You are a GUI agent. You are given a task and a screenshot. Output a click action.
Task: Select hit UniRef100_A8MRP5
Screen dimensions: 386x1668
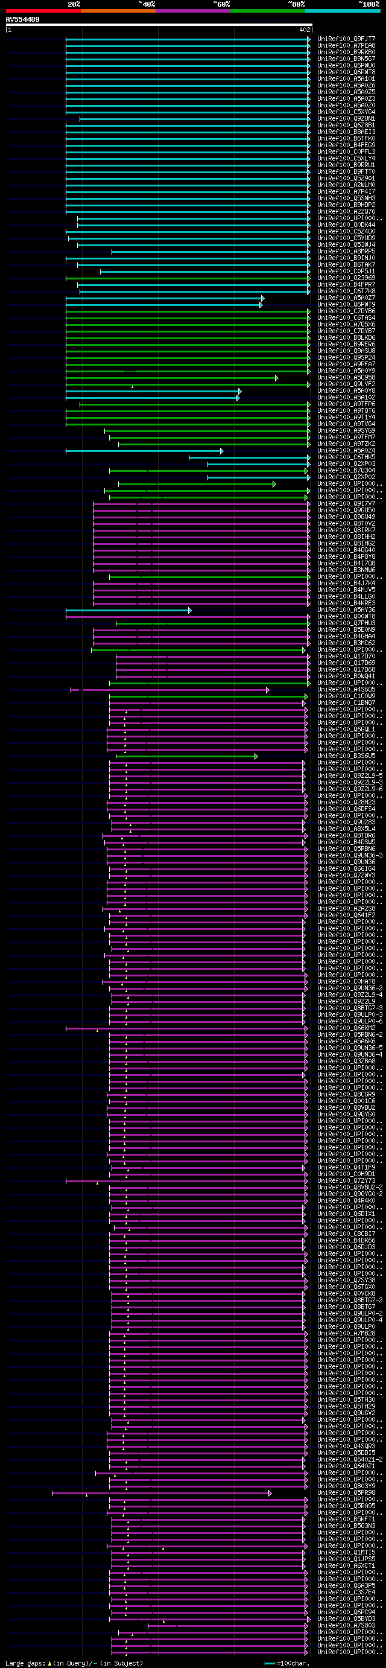coord(346,251)
